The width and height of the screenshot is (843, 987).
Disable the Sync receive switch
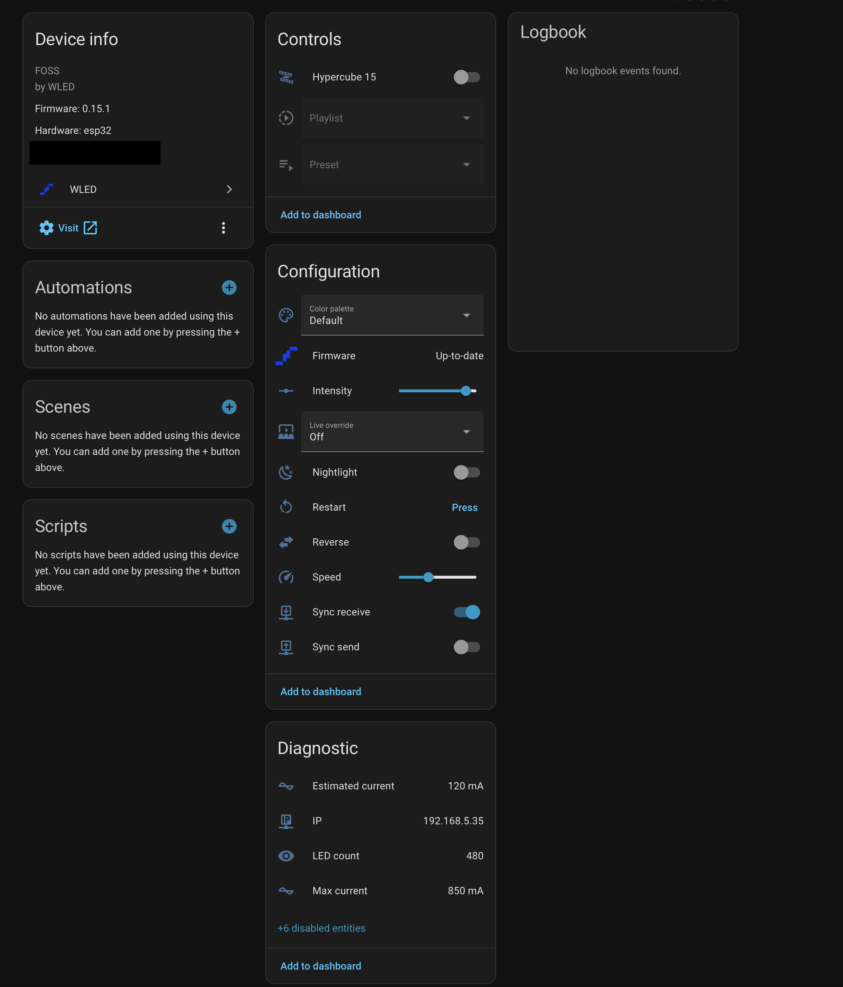click(x=467, y=612)
